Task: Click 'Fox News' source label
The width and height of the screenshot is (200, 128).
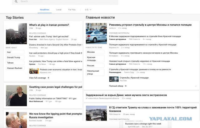Action: click(42, 64)
